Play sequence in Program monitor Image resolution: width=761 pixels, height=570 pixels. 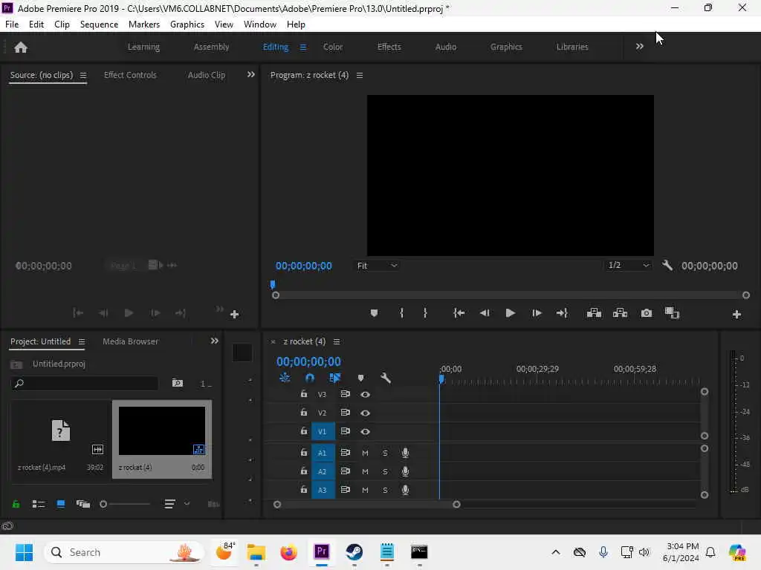click(510, 313)
